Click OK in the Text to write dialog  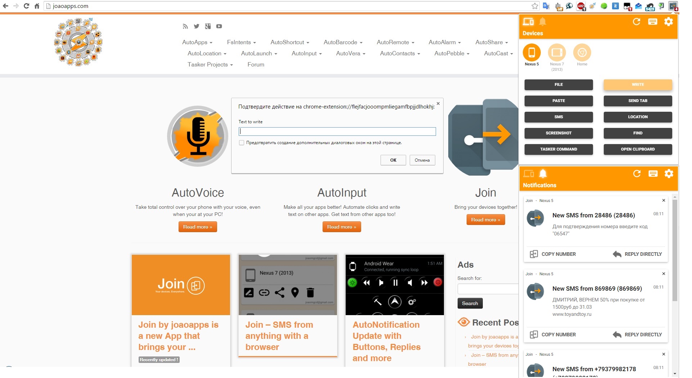tap(393, 160)
